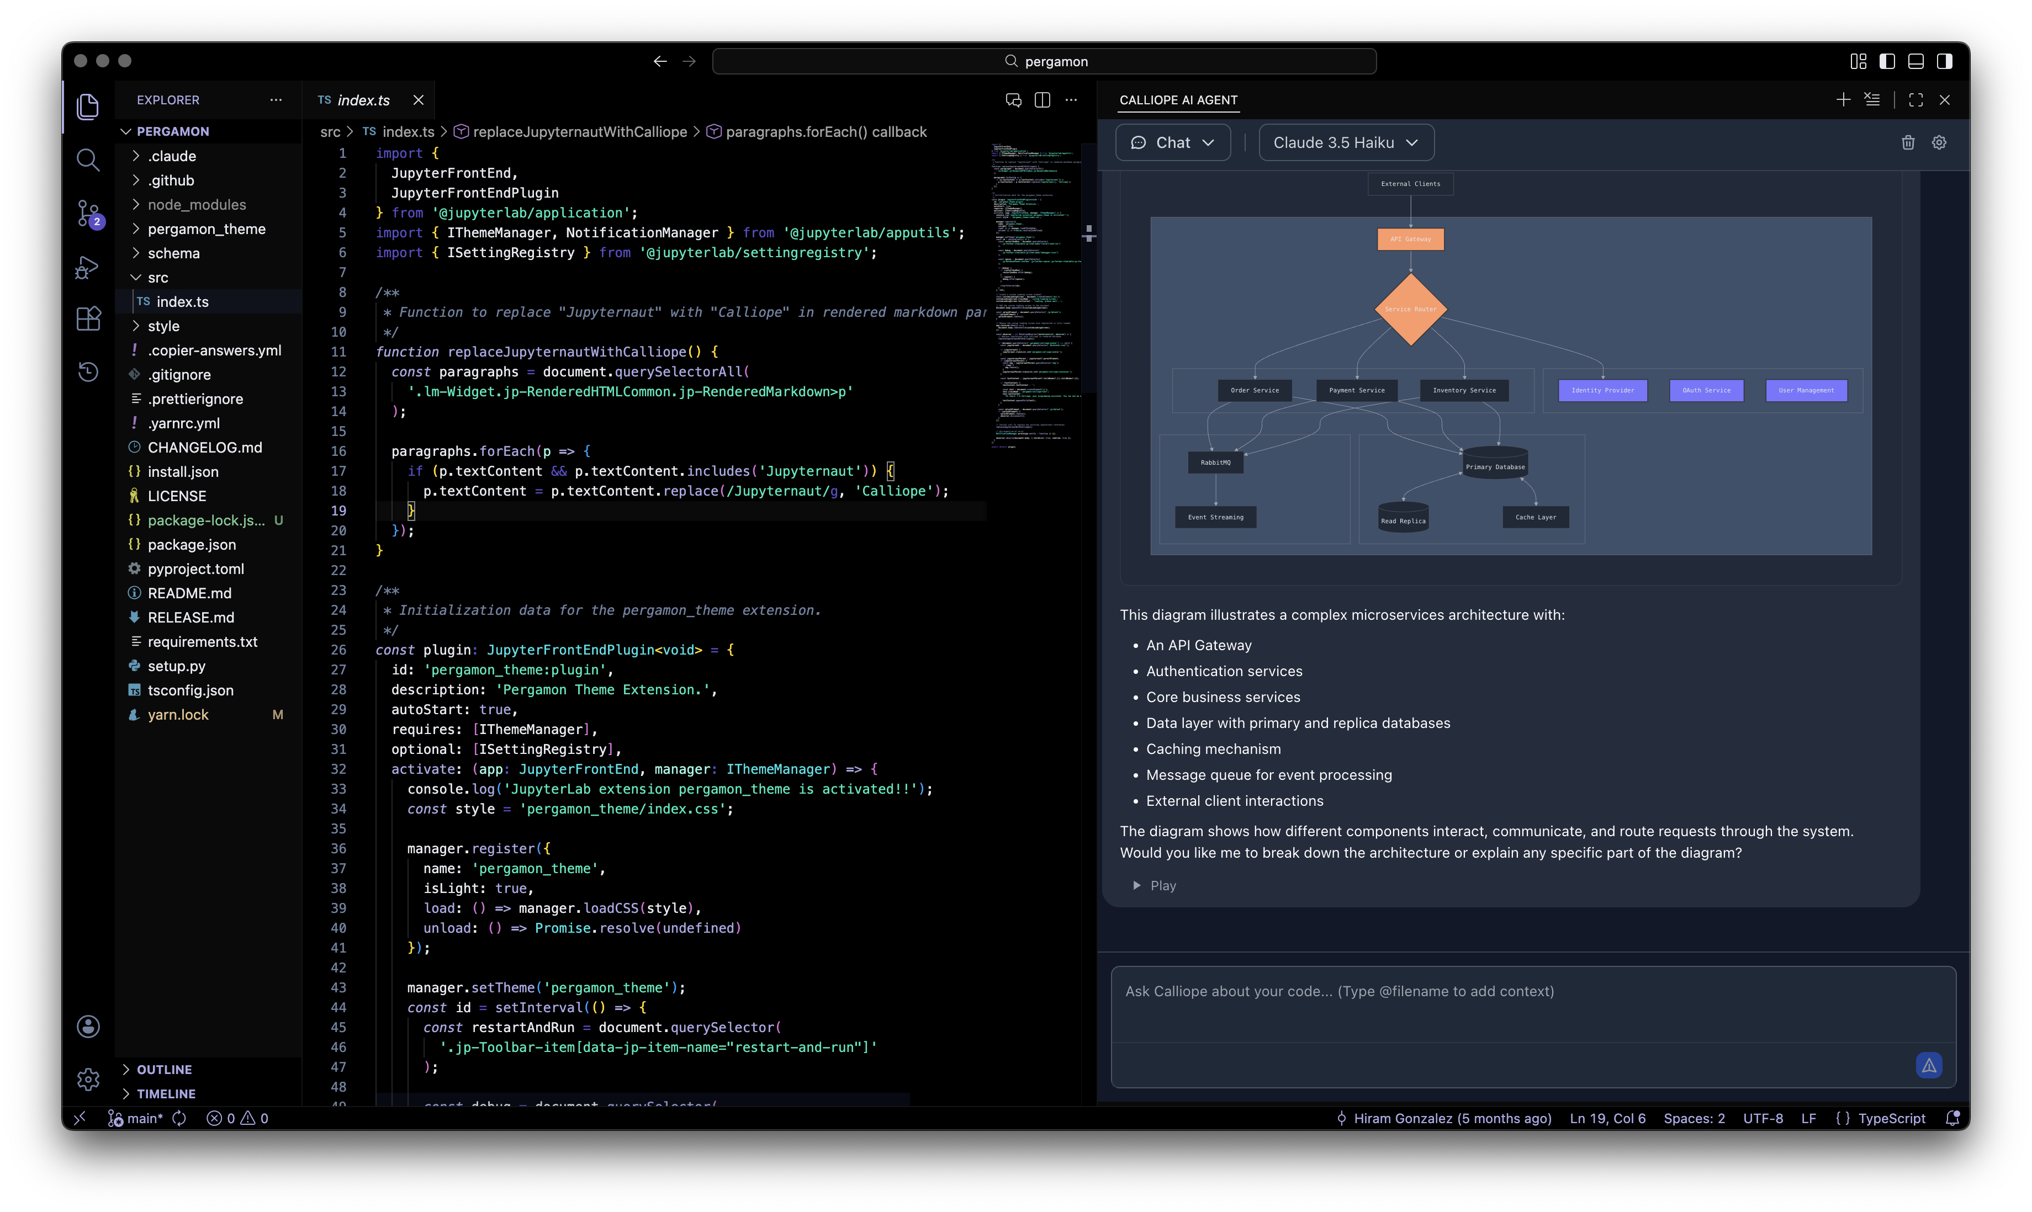Open the Source Control view
This screenshot has height=1212, width=2032.
coord(87,213)
